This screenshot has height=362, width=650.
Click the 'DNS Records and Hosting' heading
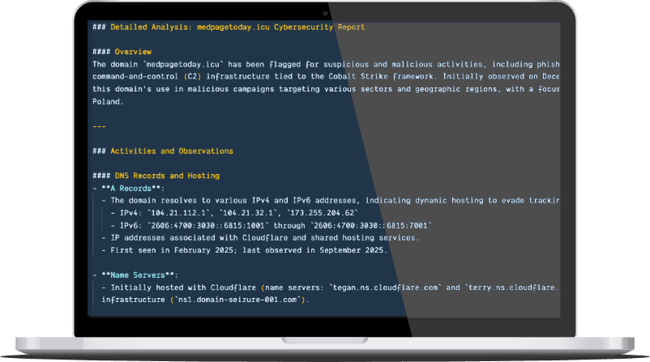pyautogui.click(x=166, y=176)
